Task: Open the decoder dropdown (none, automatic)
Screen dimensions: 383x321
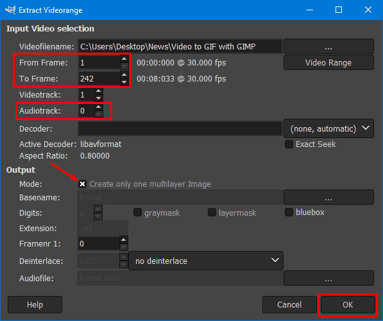Action: click(x=328, y=128)
